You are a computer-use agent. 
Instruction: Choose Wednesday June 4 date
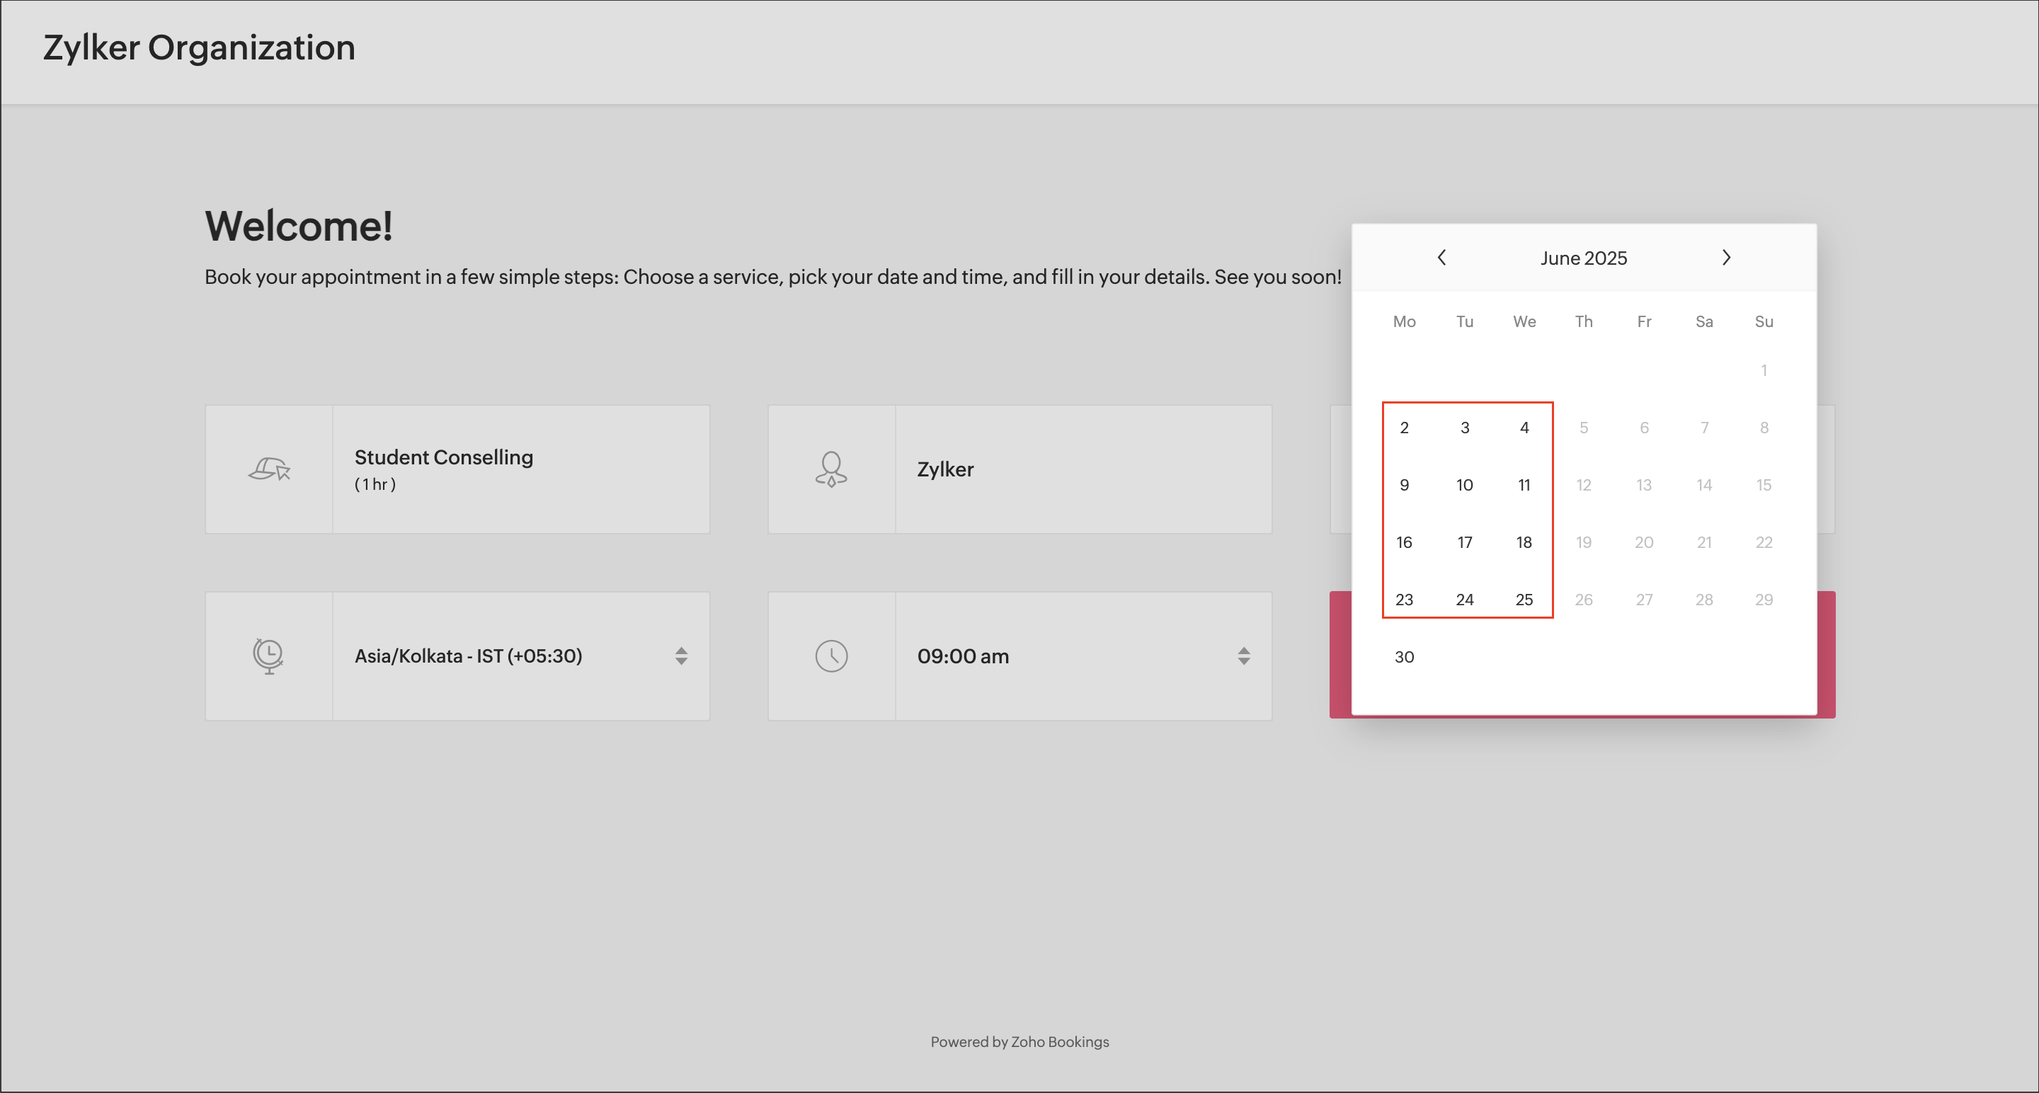(x=1524, y=428)
